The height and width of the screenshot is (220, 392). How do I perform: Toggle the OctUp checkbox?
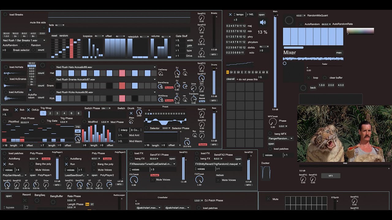tap(28, 110)
